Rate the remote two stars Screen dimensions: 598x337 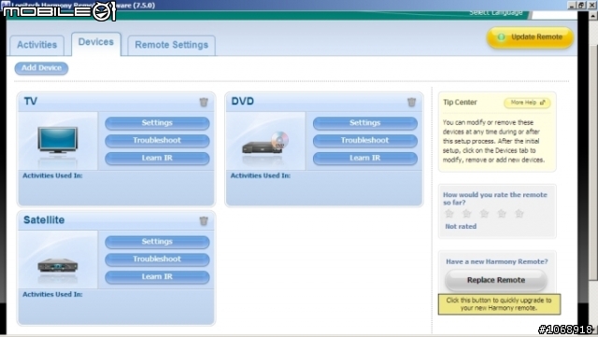point(467,214)
